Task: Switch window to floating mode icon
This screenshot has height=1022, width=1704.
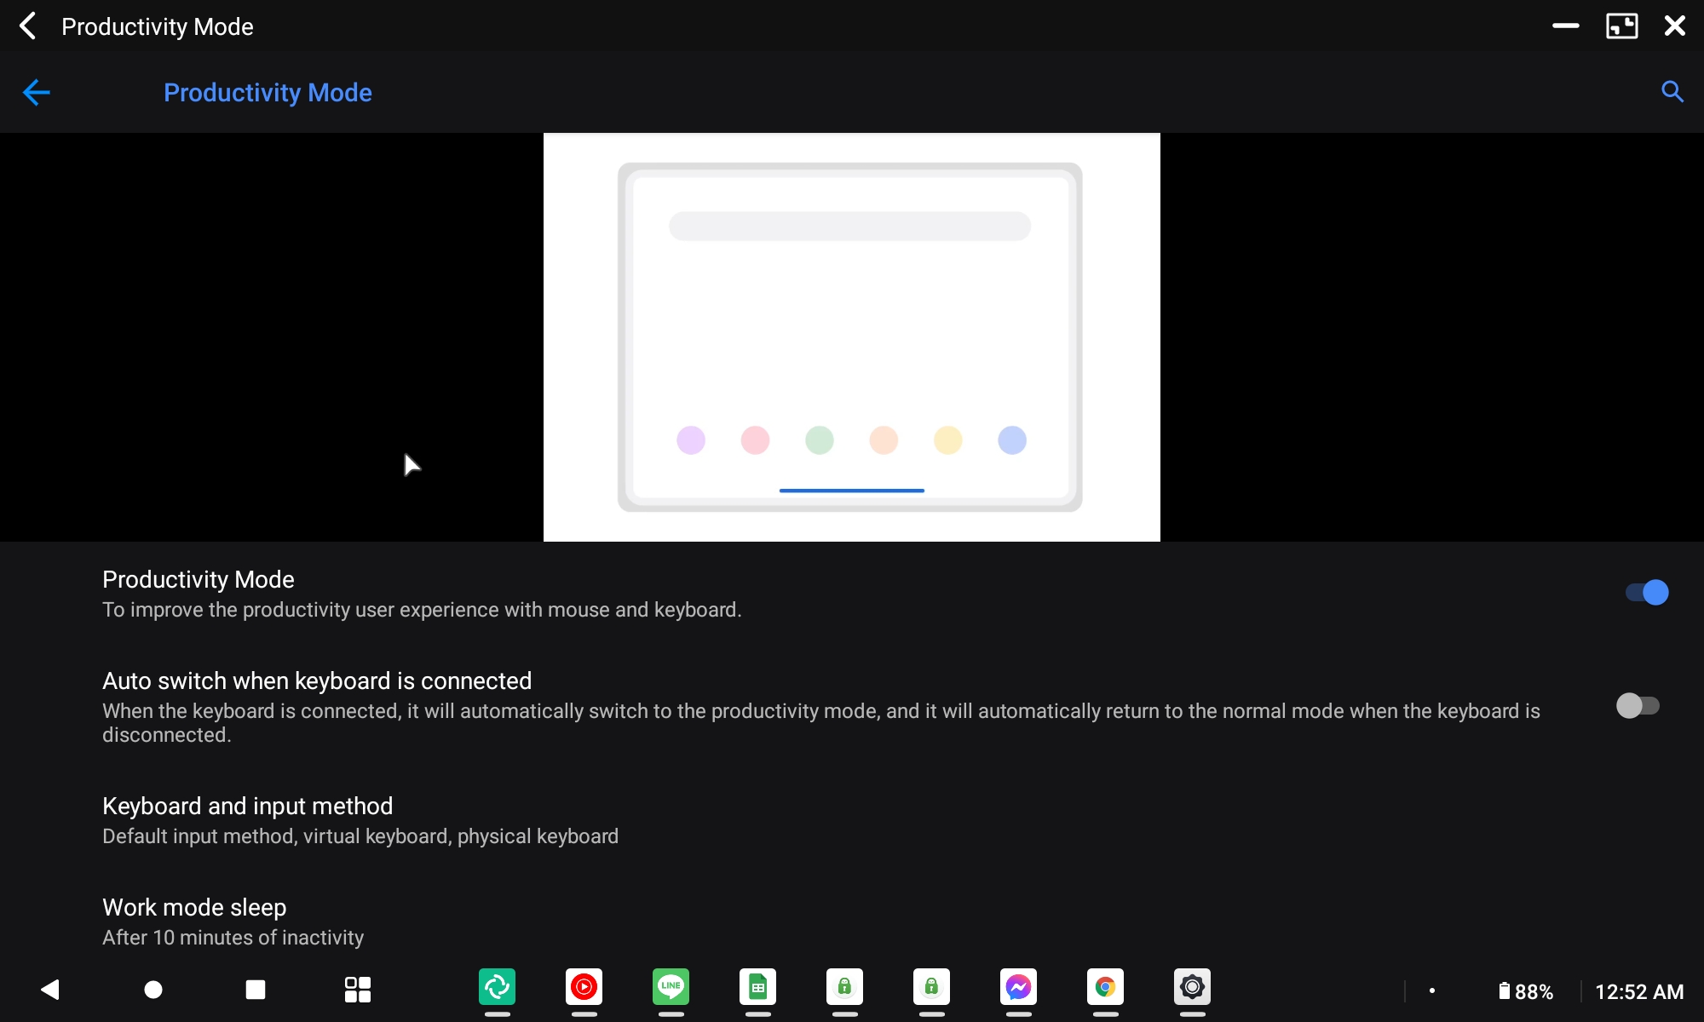Action: pos(1621,26)
